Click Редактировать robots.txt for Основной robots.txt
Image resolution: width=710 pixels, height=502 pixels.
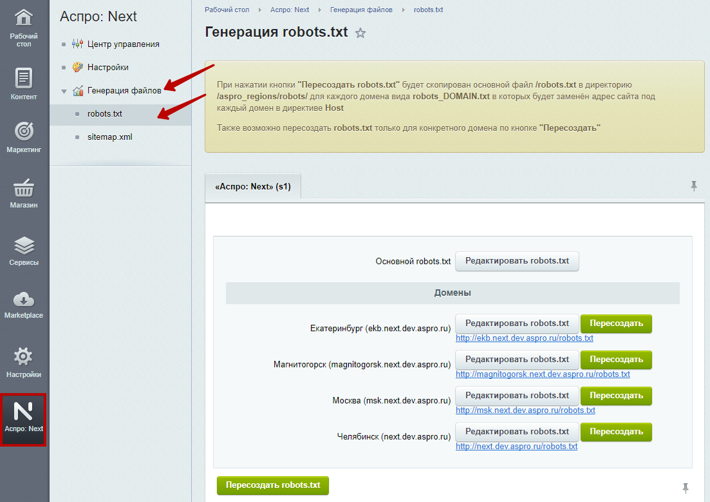(517, 261)
